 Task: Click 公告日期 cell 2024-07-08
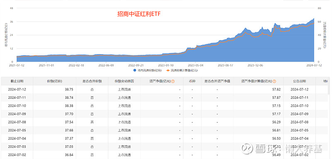[299, 122]
